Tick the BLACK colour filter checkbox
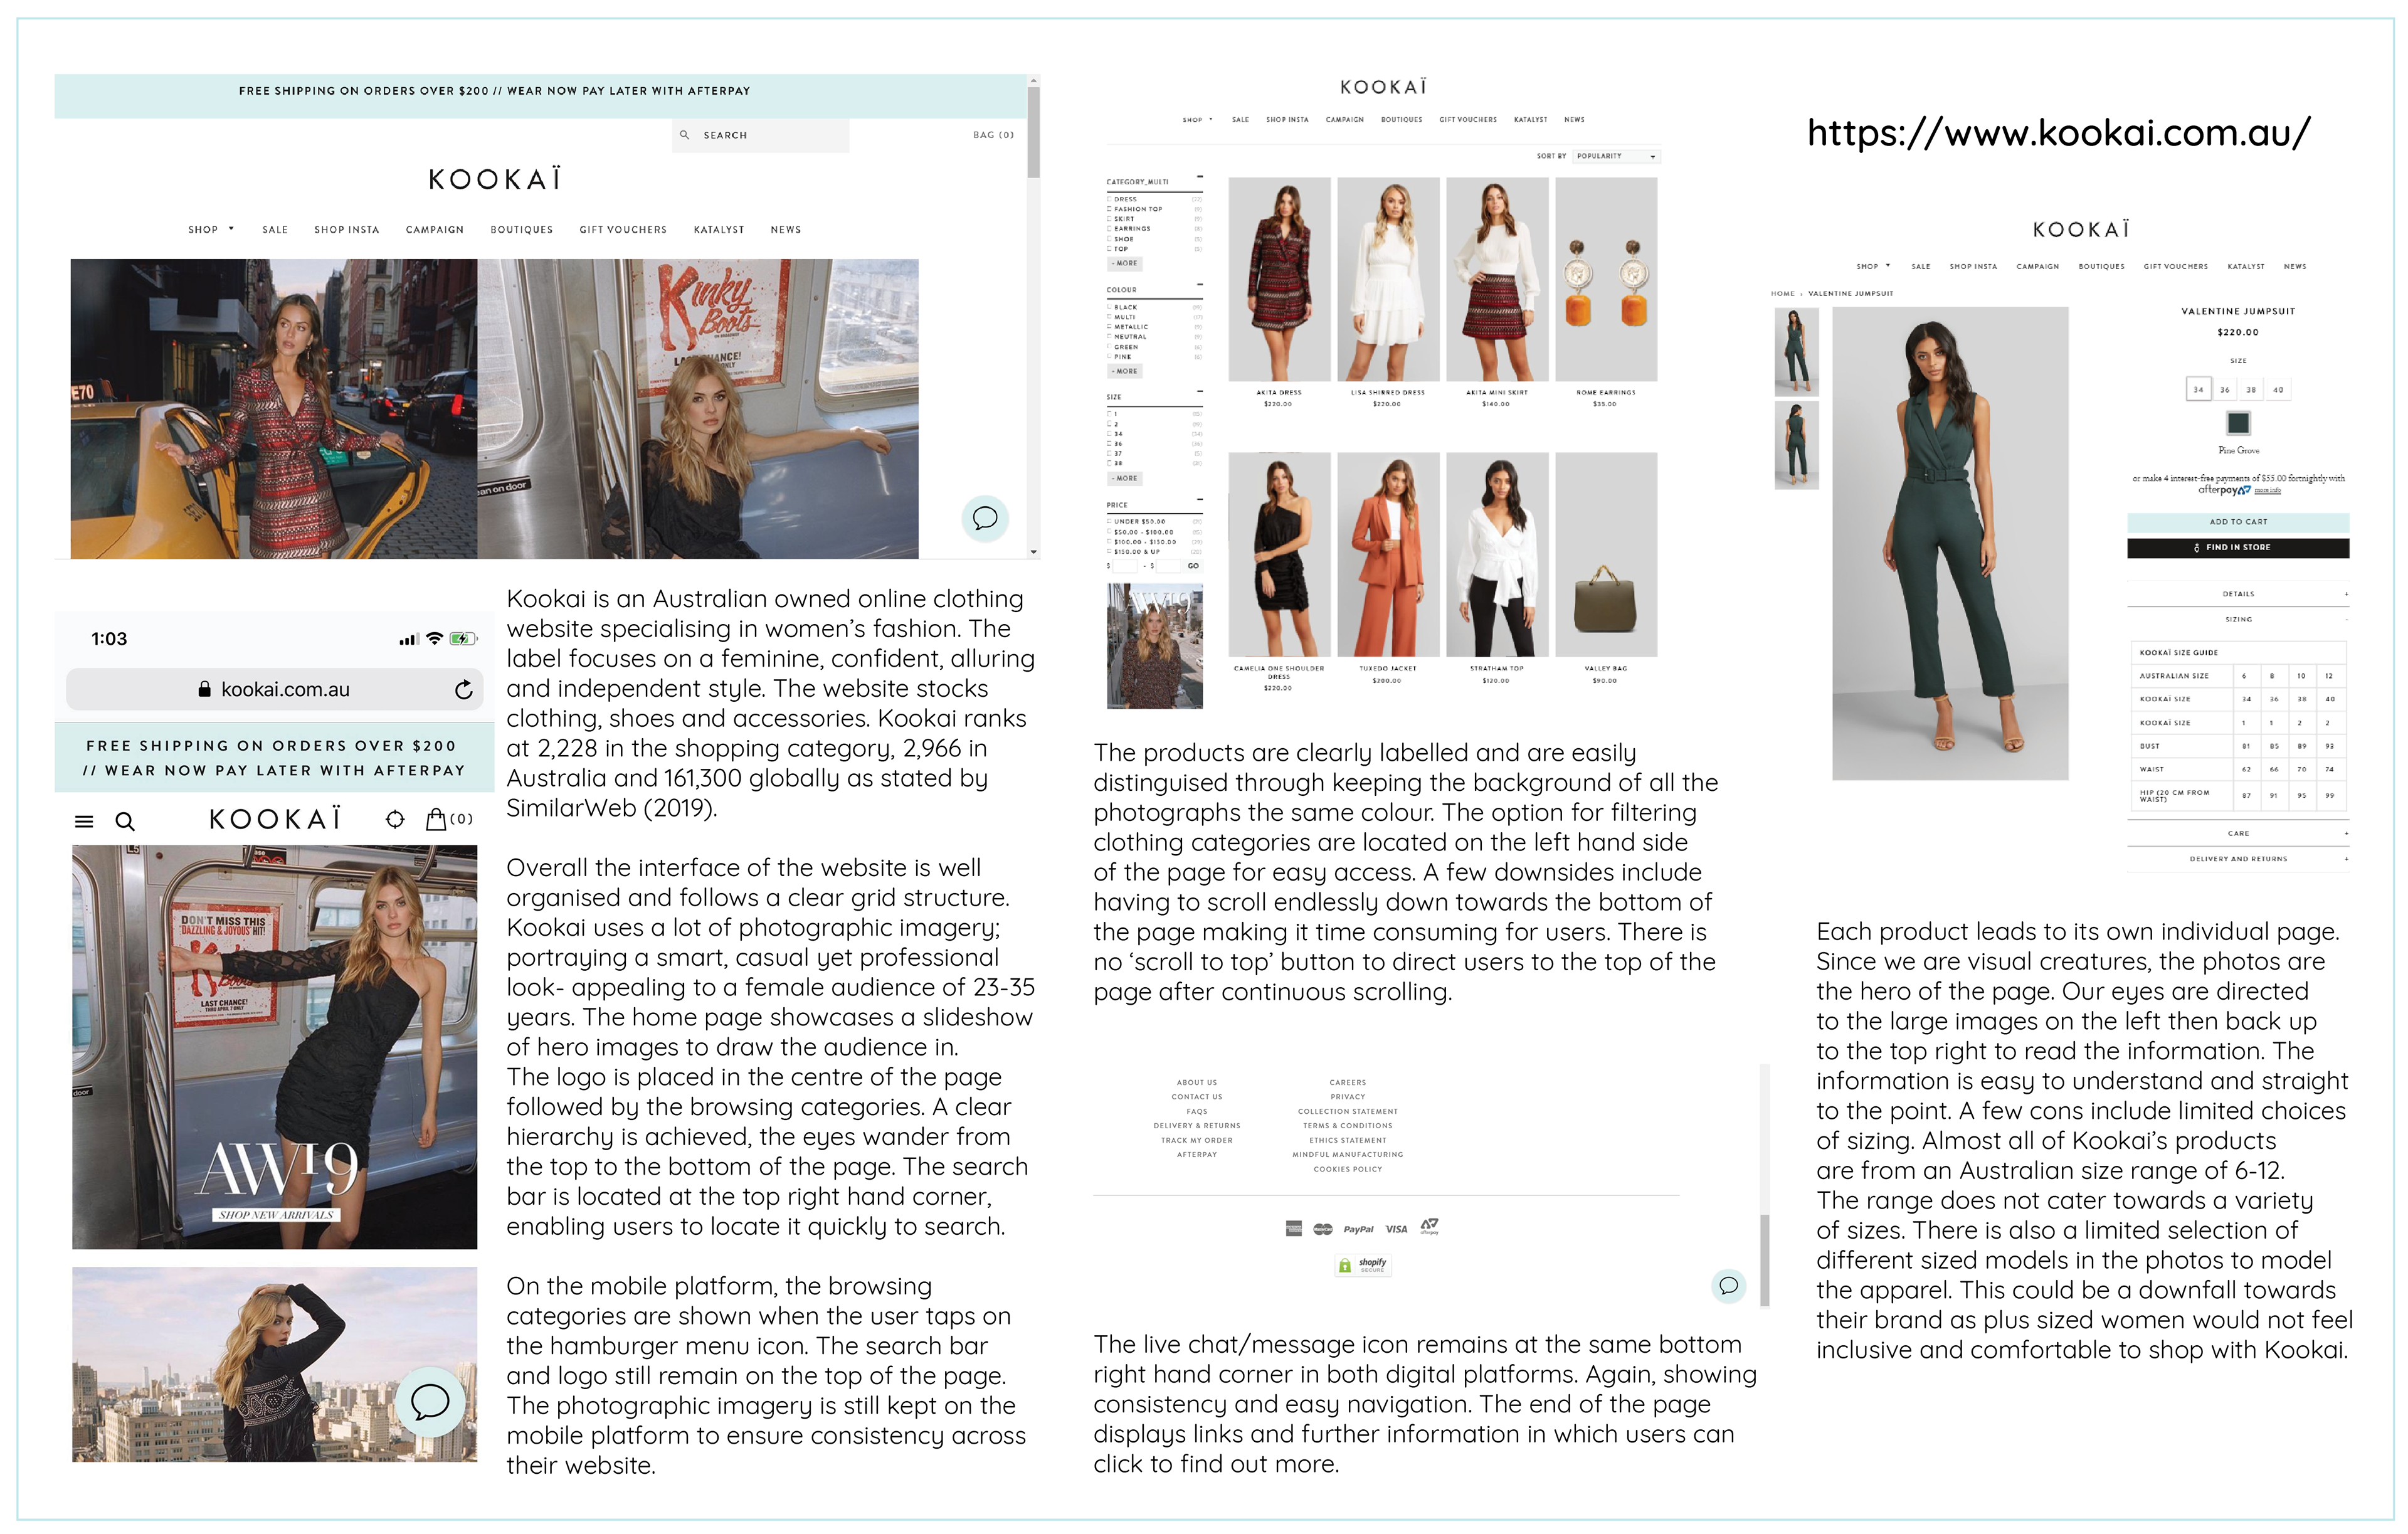Screen dimensions: 2408x1534 point(1109,307)
